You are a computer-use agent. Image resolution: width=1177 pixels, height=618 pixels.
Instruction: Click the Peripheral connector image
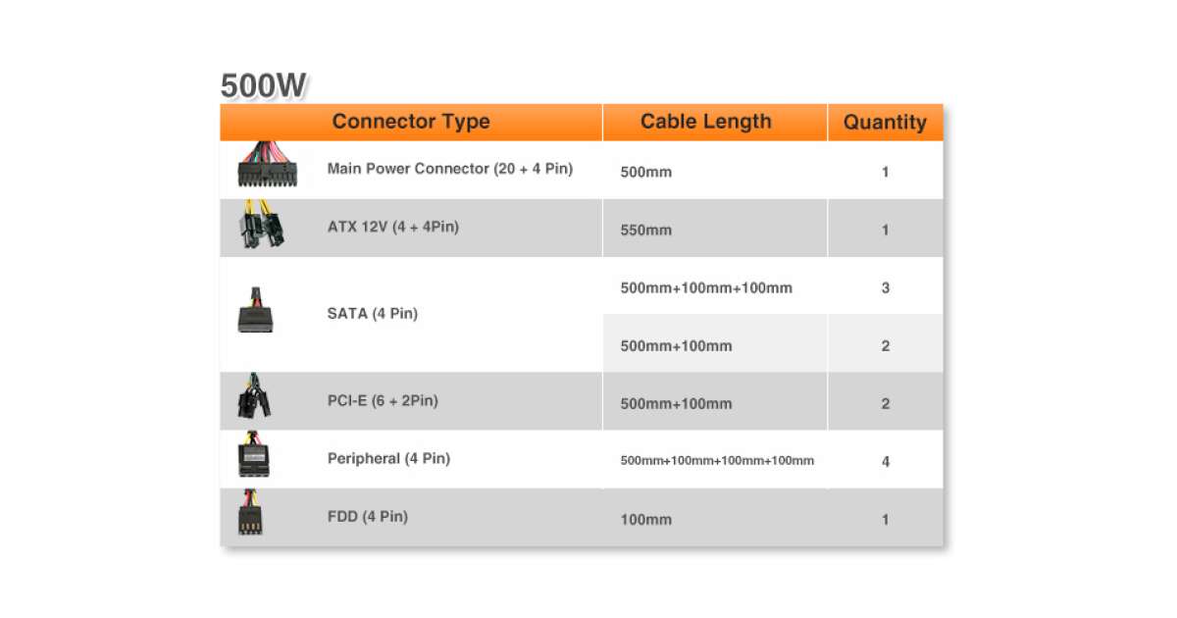pos(254,454)
